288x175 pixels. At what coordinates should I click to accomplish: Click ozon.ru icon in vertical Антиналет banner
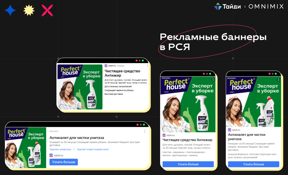point(230,130)
